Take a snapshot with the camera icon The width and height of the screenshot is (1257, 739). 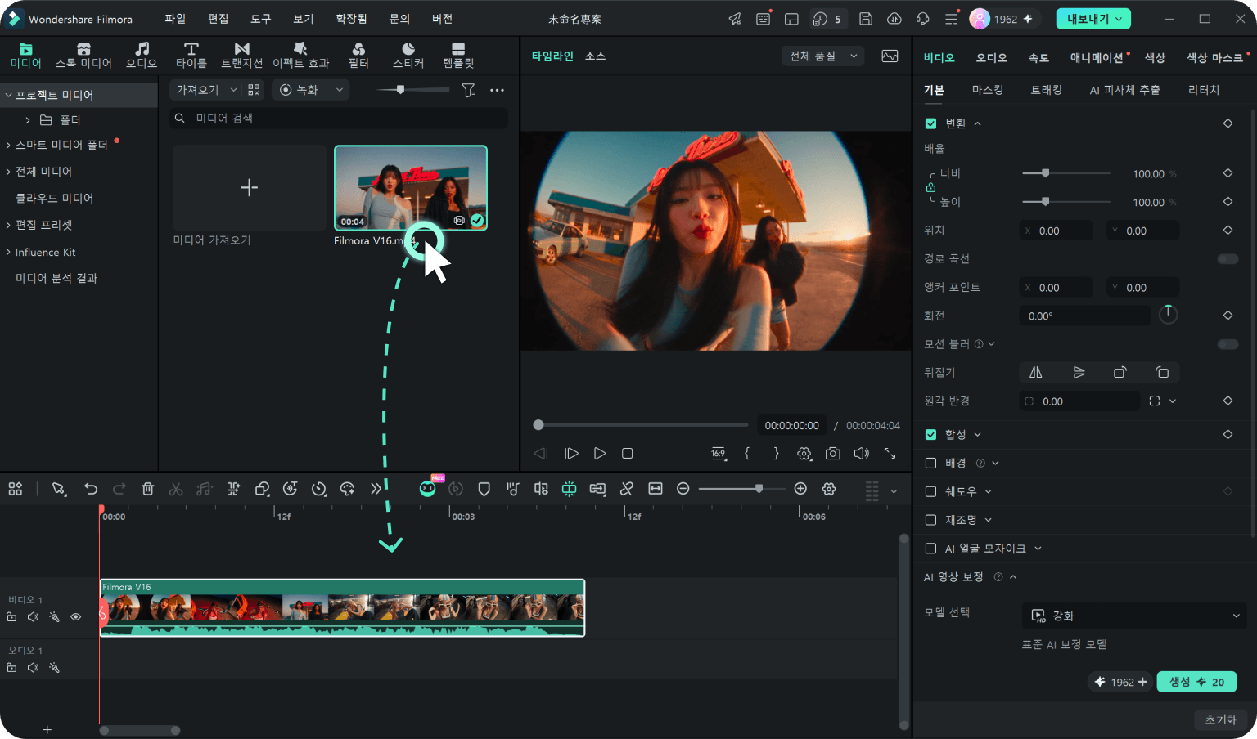pyautogui.click(x=832, y=453)
